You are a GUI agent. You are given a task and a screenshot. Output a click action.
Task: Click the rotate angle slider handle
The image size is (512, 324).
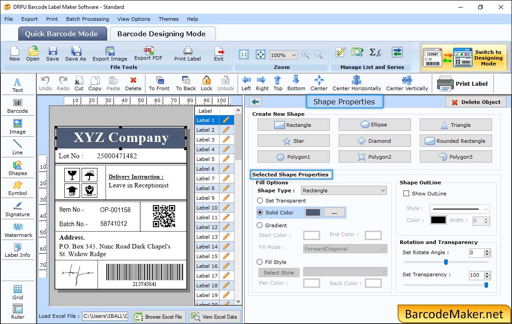pos(446,262)
